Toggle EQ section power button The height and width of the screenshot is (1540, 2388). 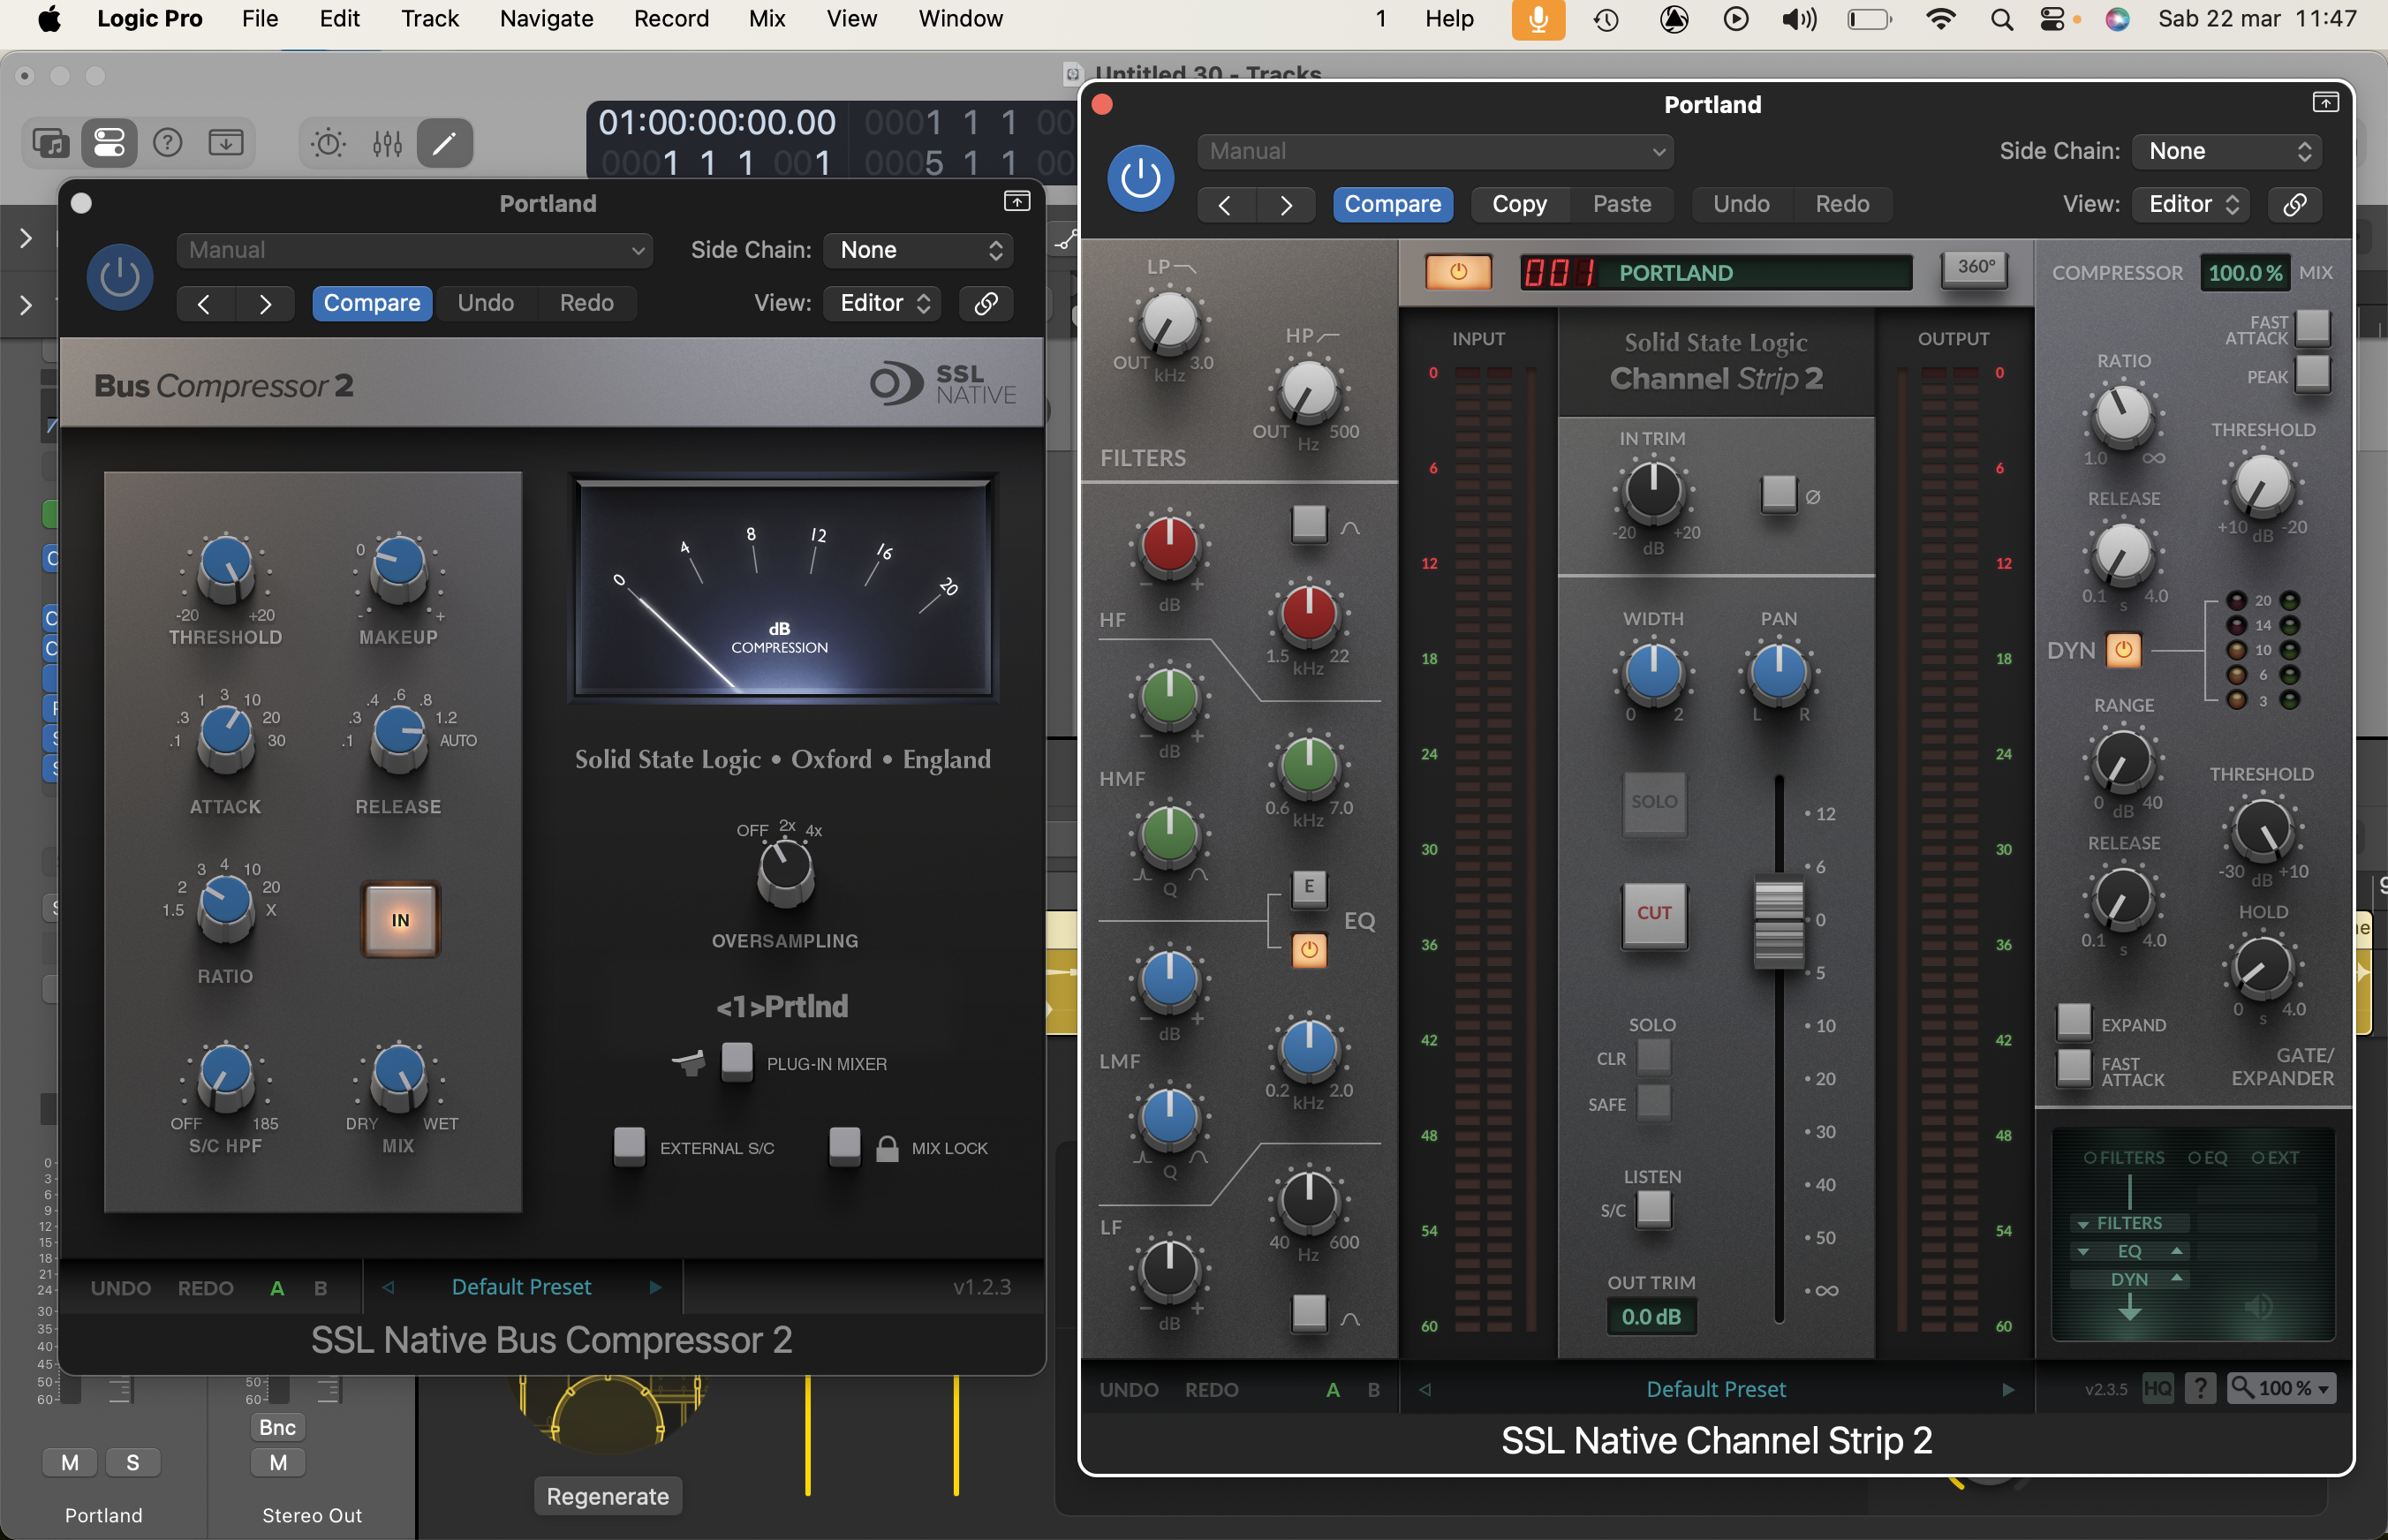click(1308, 950)
